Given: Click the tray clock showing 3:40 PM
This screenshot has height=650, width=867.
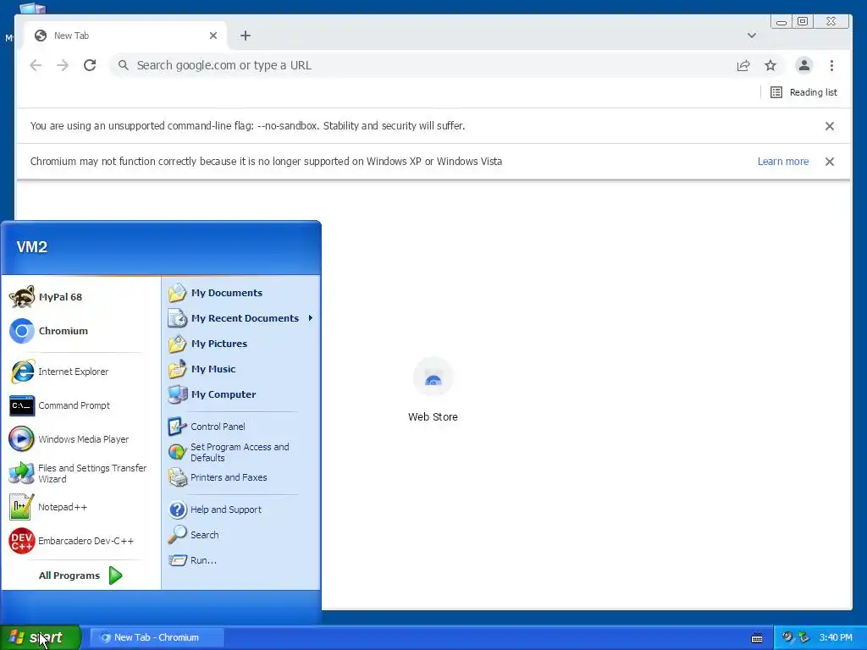Looking at the screenshot, I should pos(836,637).
